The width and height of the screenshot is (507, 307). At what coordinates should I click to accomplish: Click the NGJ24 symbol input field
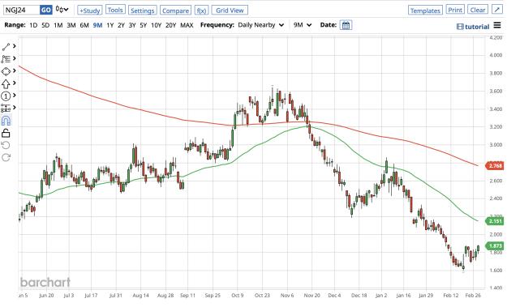coord(22,10)
